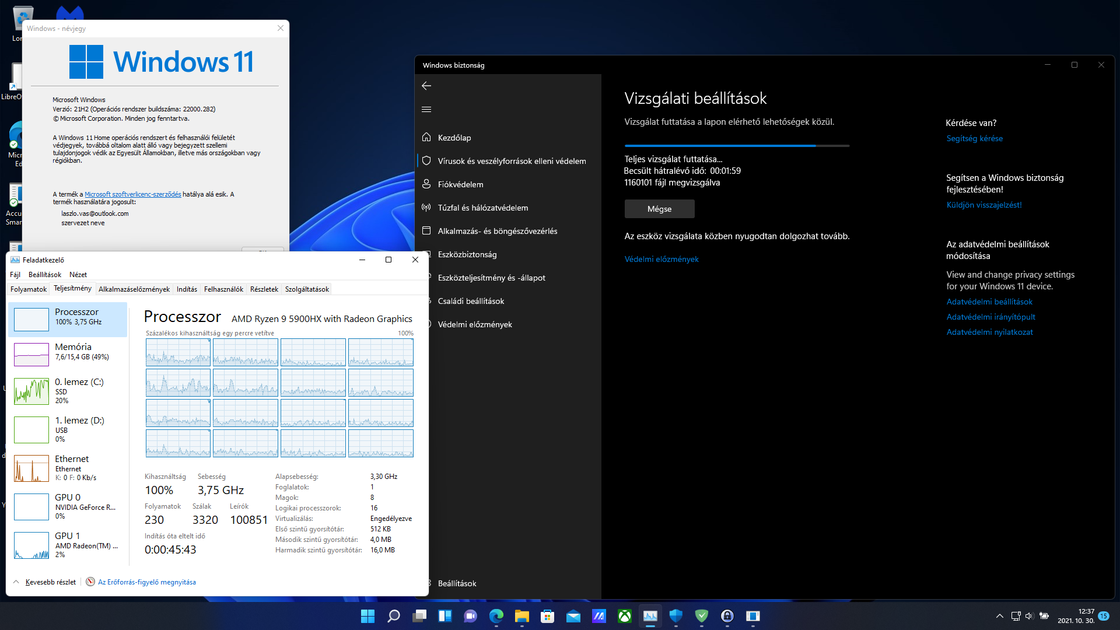The height and width of the screenshot is (630, 1120).
Task: Go back in Windows biztonság
Action: 426,86
